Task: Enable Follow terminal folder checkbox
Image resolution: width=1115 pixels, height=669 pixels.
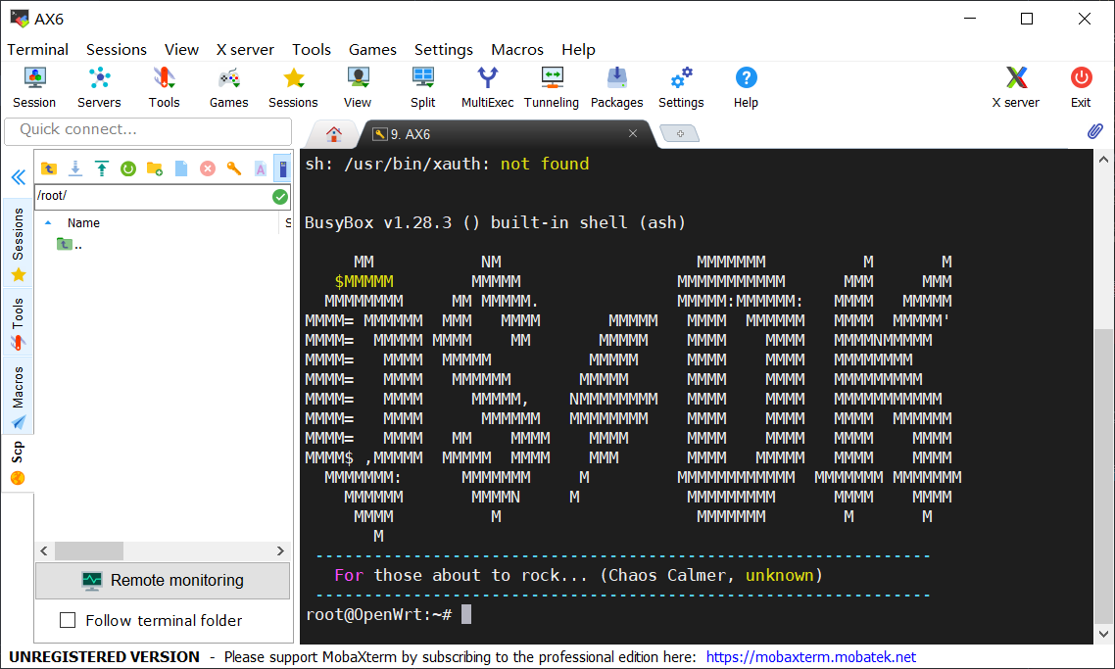Action: [68, 620]
